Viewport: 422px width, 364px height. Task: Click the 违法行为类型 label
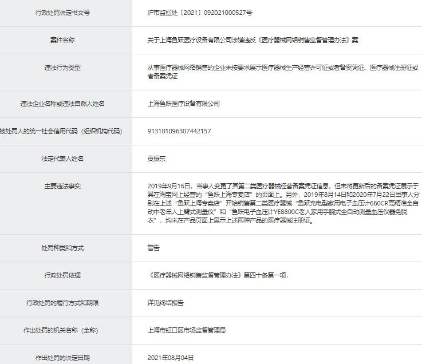62,68
